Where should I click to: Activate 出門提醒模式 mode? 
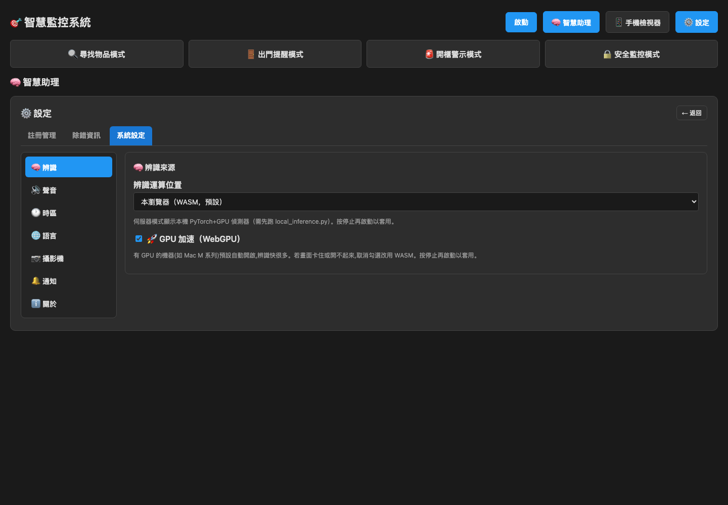coord(275,54)
